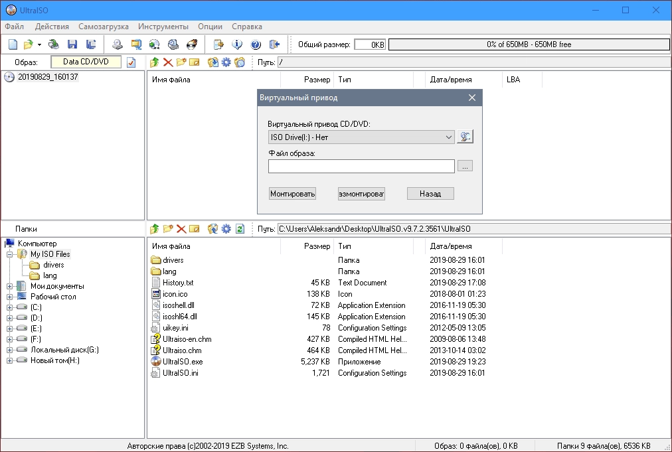Click the local path field showing C:\Users\Aleksandr
This screenshot has height=452, width=672.
[473, 229]
